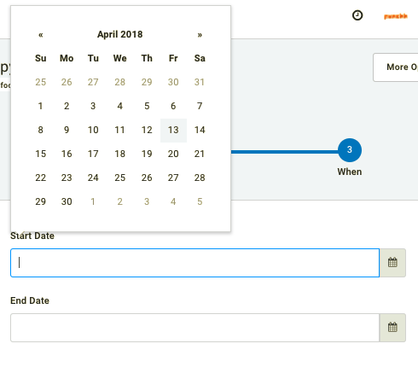The image size is (418, 367).
Task: Focus the Start Date input field
Action: pyautogui.click(x=195, y=263)
